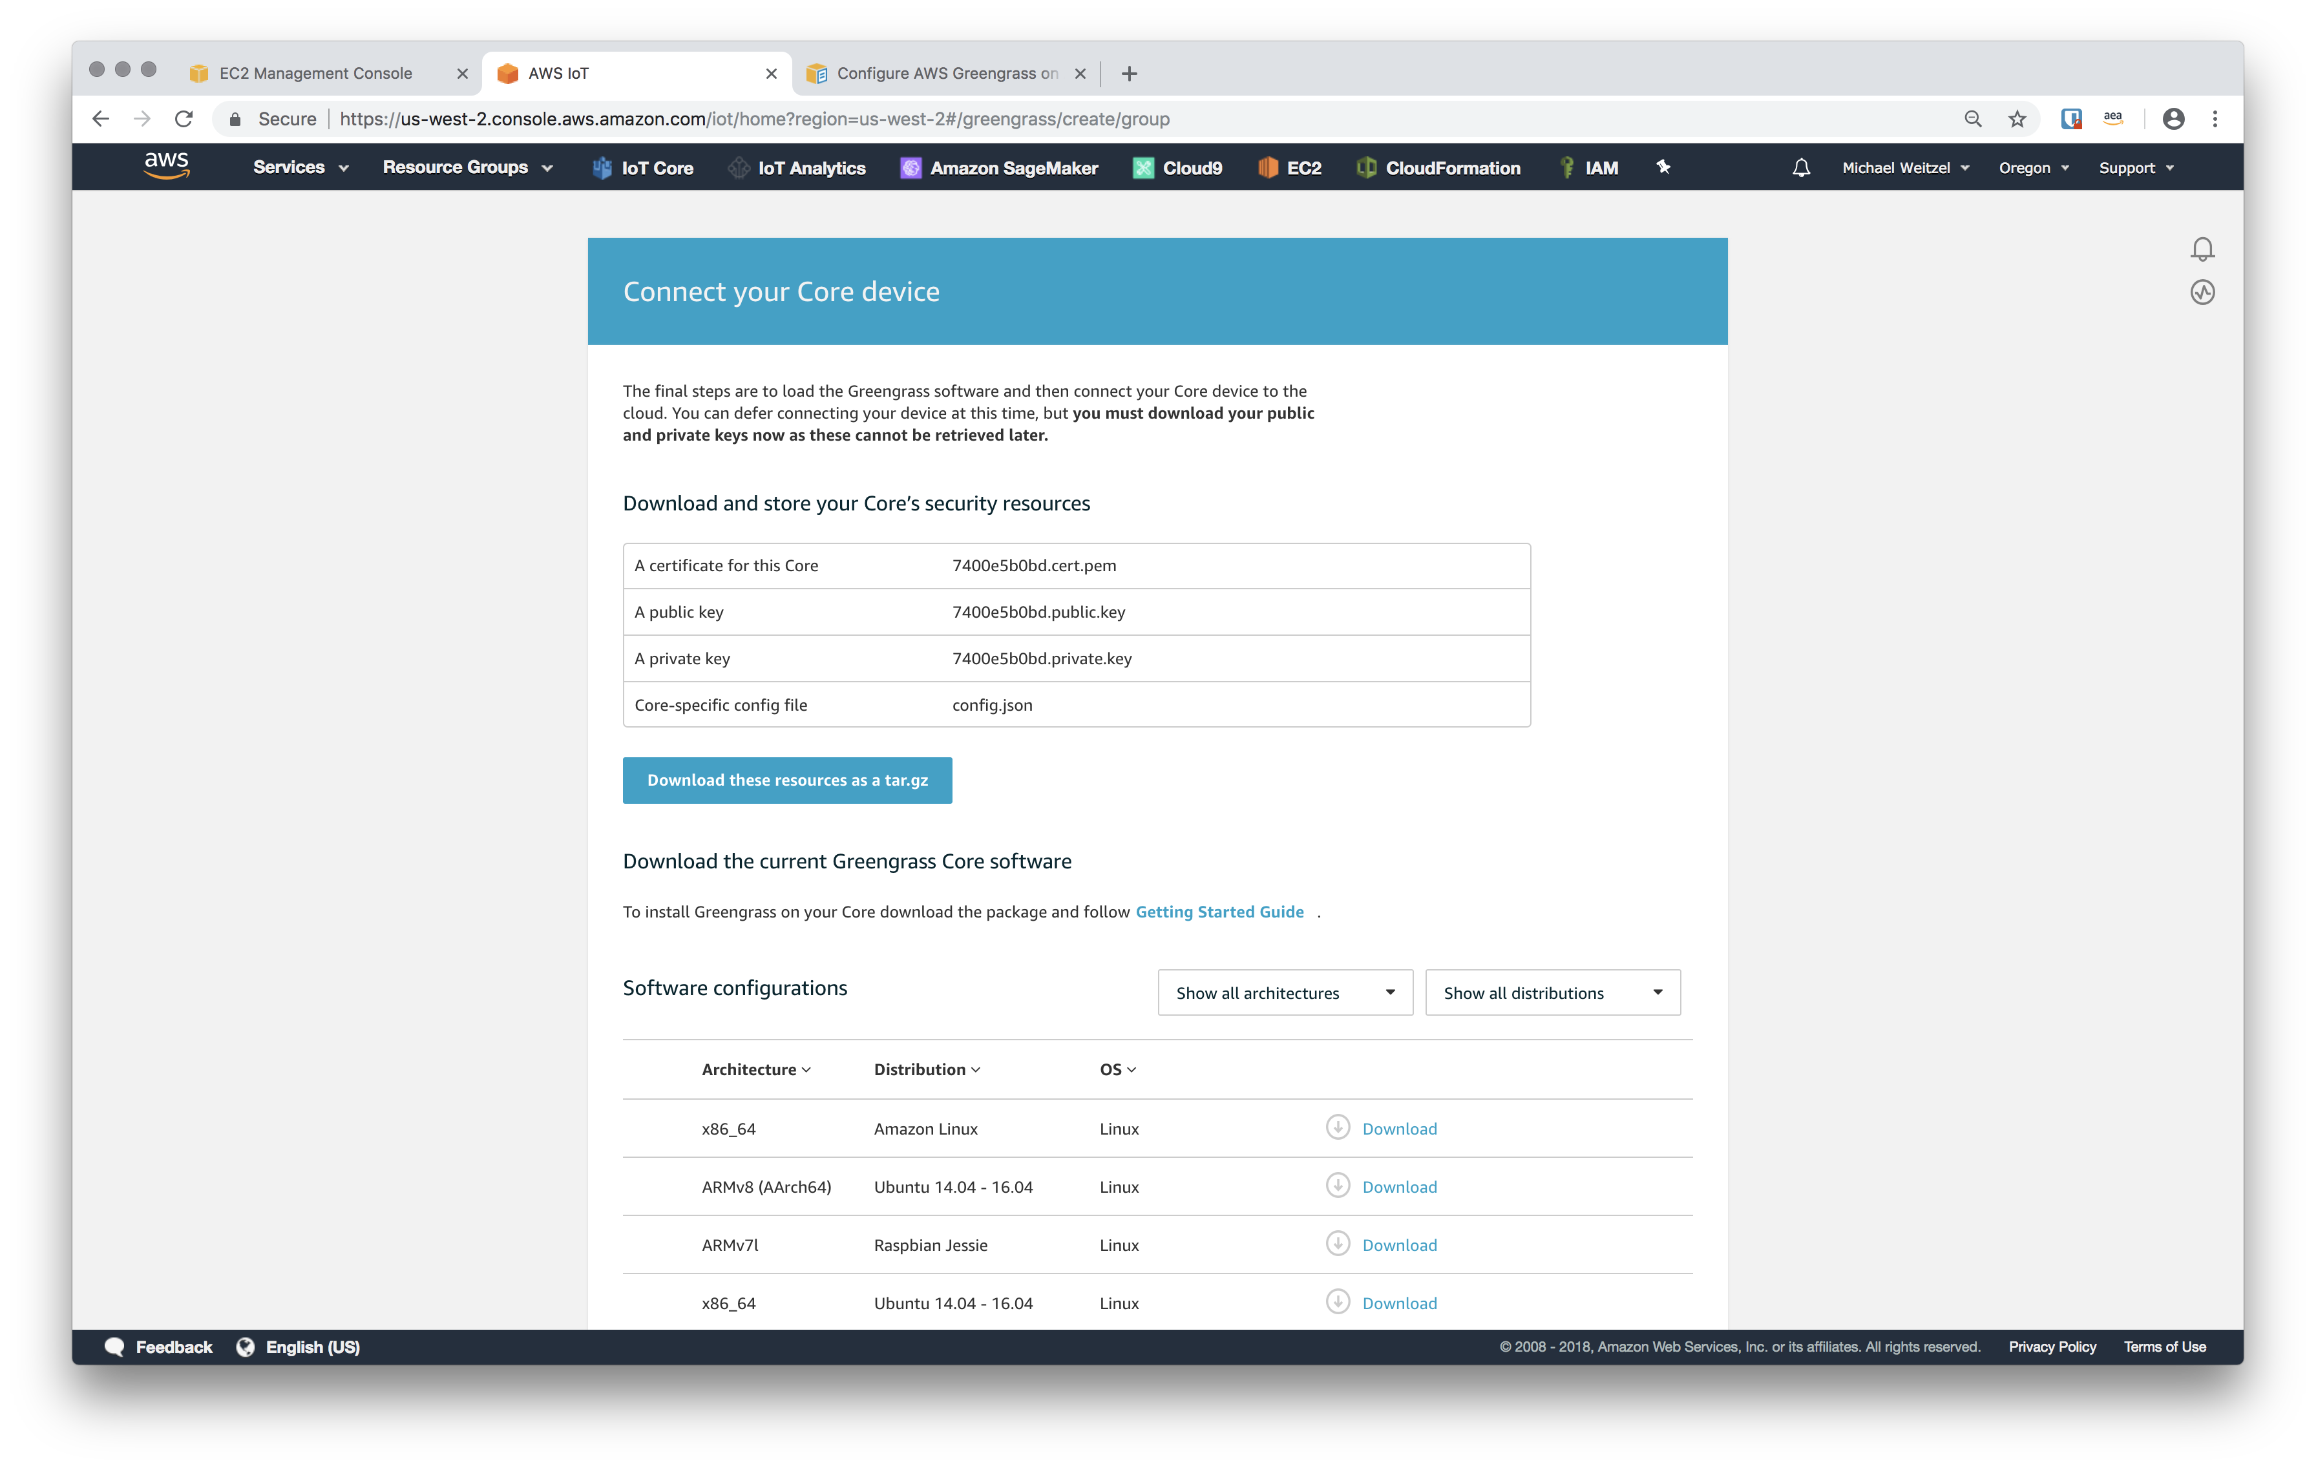Close the EC2 Management Console tab
The width and height of the screenshot is (2316, 1468).
click(x=463, y=73)
